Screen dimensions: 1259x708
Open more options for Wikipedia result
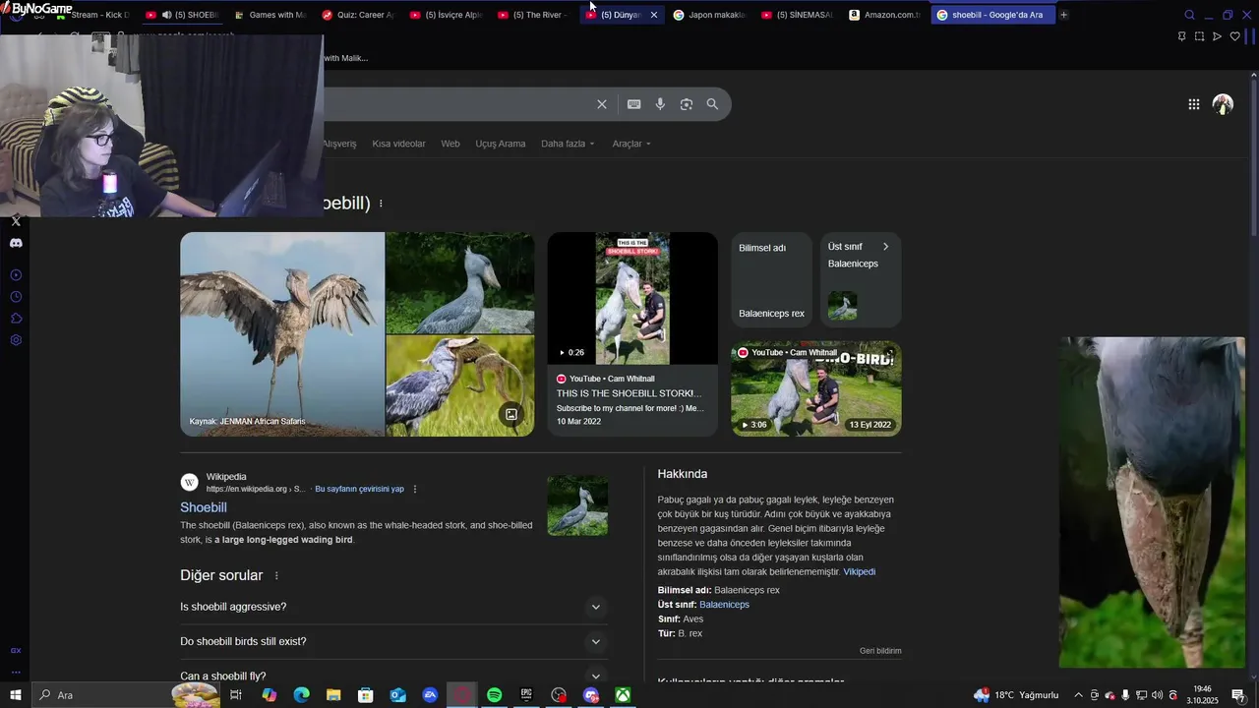(x=415, y=489)
